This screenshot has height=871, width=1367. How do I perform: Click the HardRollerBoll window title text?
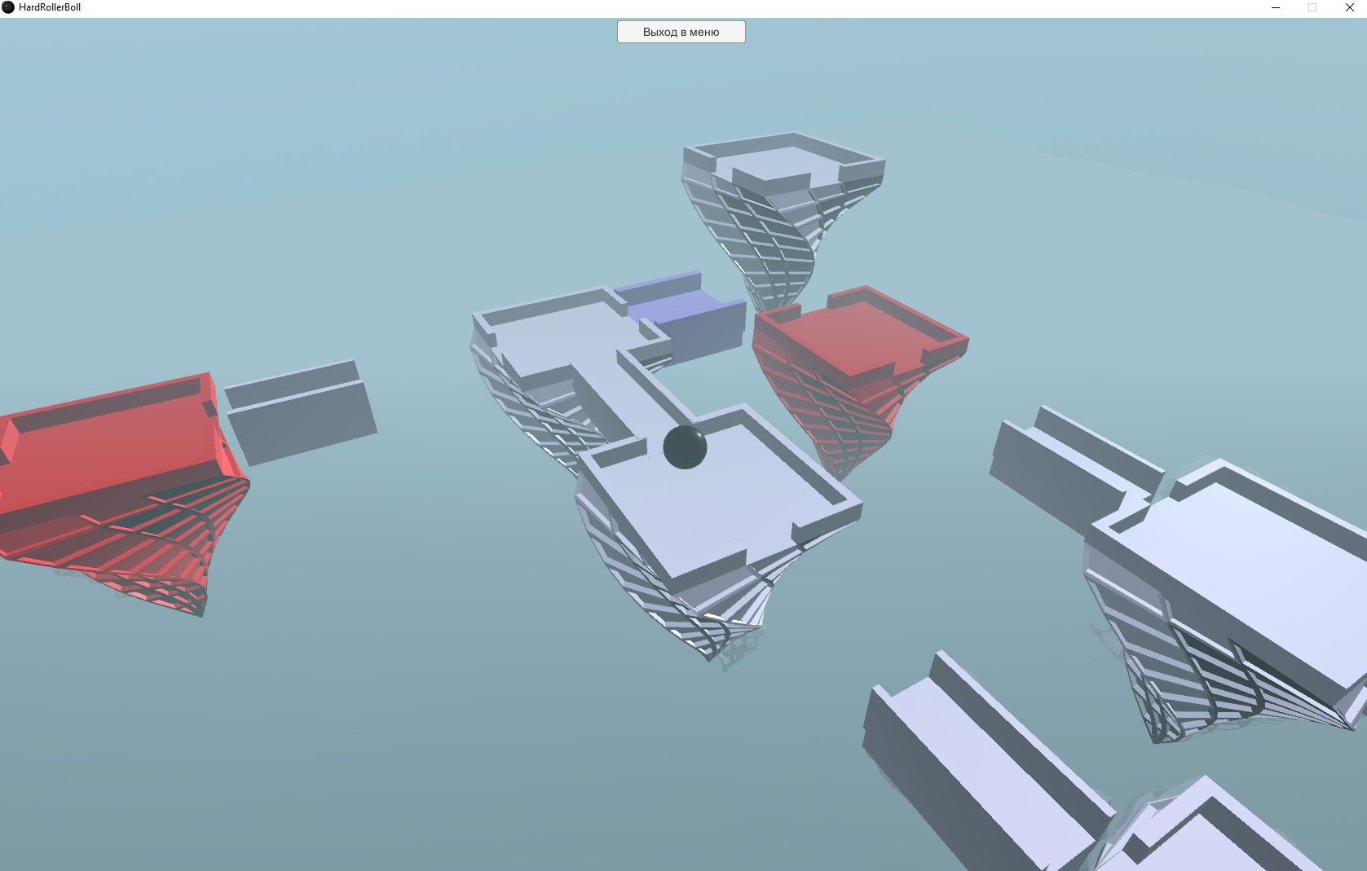(x=50, y=7)
